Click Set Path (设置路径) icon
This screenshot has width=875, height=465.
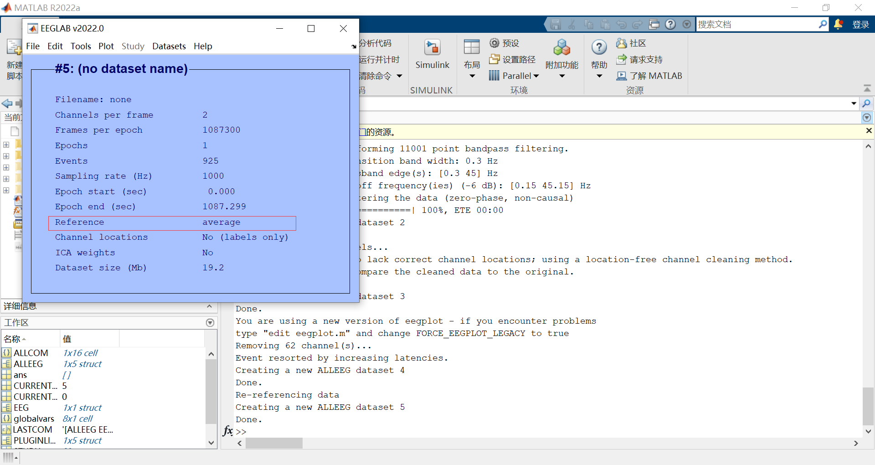point(494,59)
